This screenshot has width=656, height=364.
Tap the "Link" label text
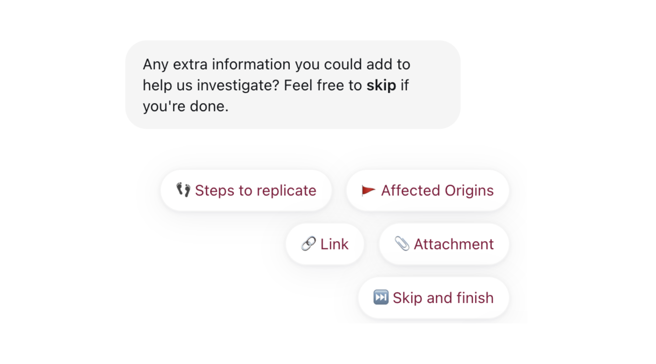coord(334,244)
